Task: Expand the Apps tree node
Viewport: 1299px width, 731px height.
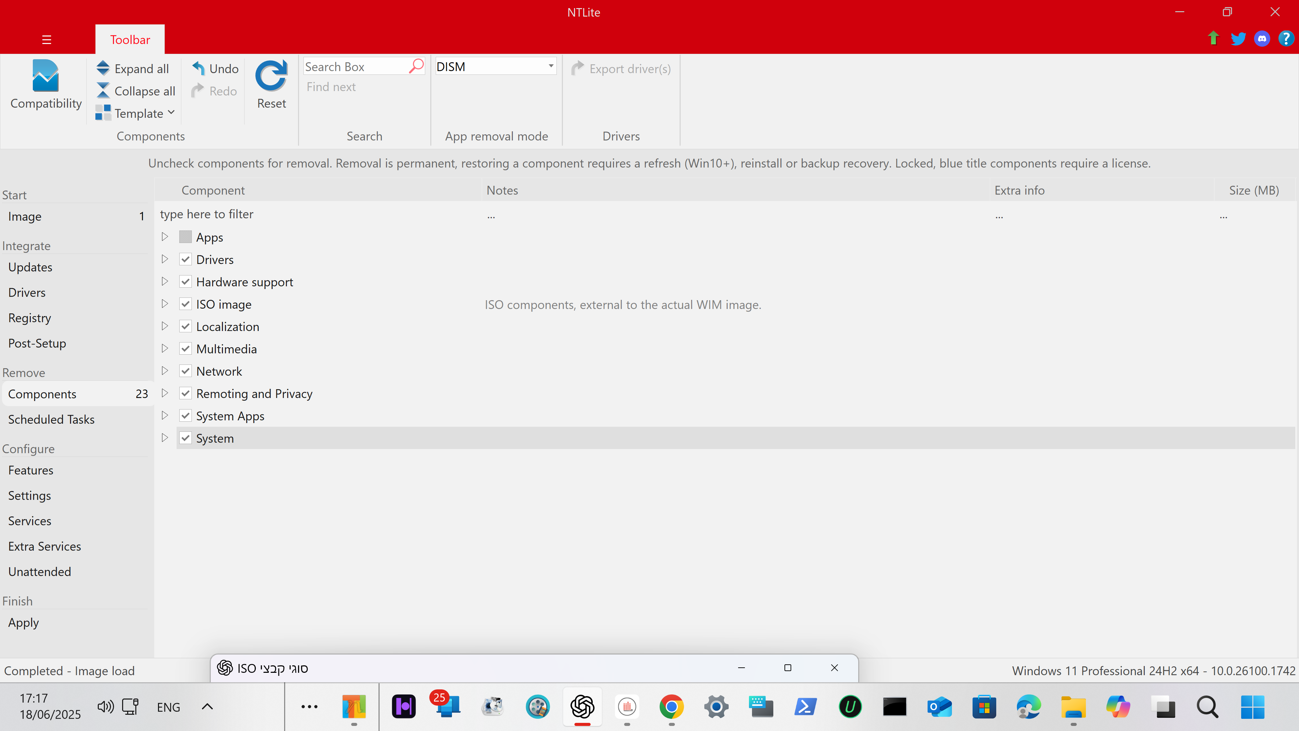Action: tap(165, 237)
